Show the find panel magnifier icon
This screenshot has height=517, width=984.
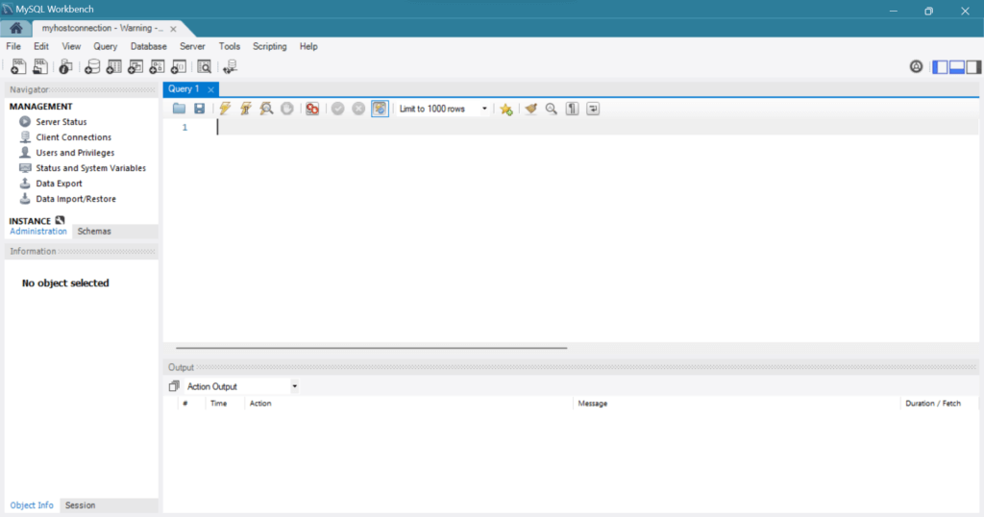(551, 109)
